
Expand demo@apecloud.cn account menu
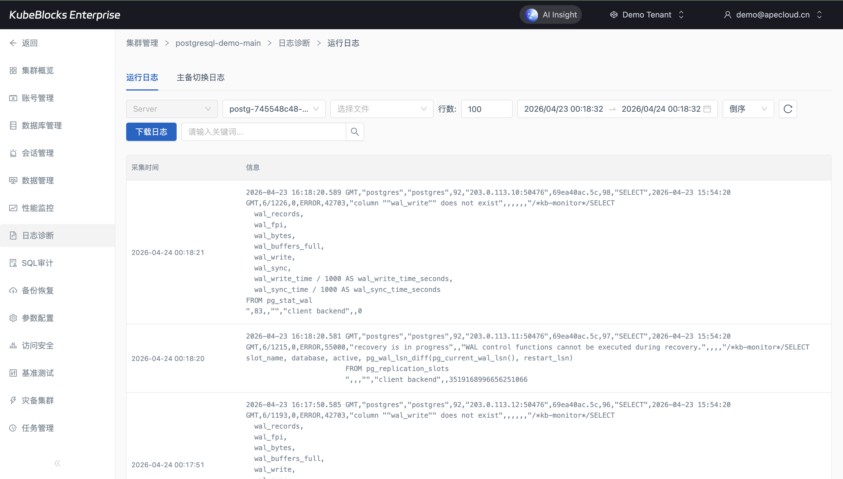tap(772, 15)
